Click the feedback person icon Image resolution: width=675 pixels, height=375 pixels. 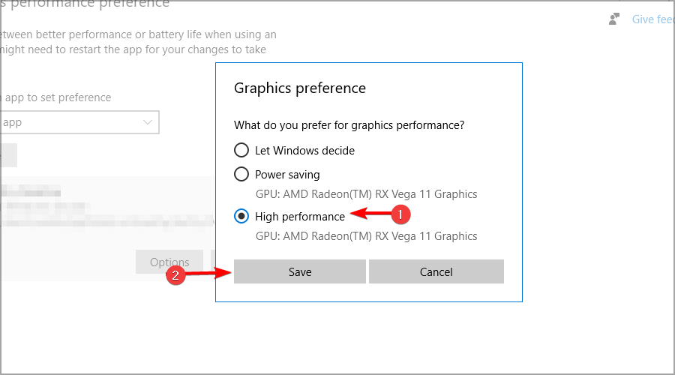[x=613, y=19]
